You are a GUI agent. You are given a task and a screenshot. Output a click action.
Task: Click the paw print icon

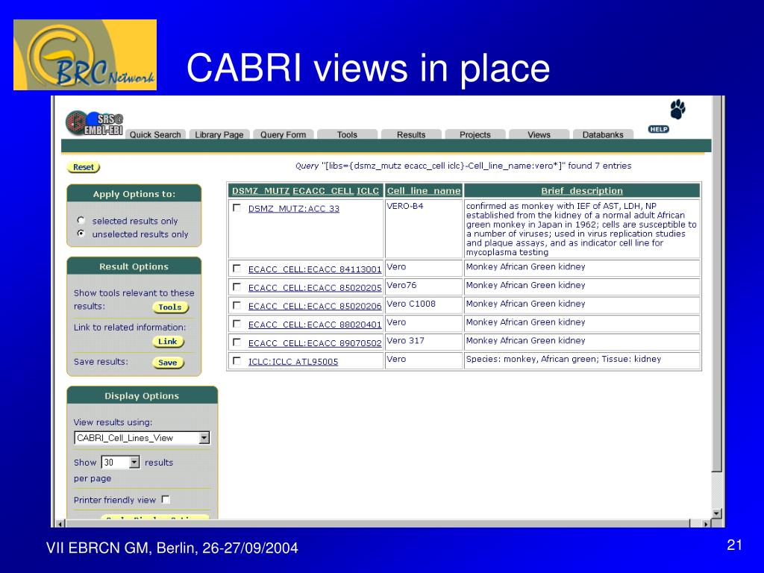[677, 109]
